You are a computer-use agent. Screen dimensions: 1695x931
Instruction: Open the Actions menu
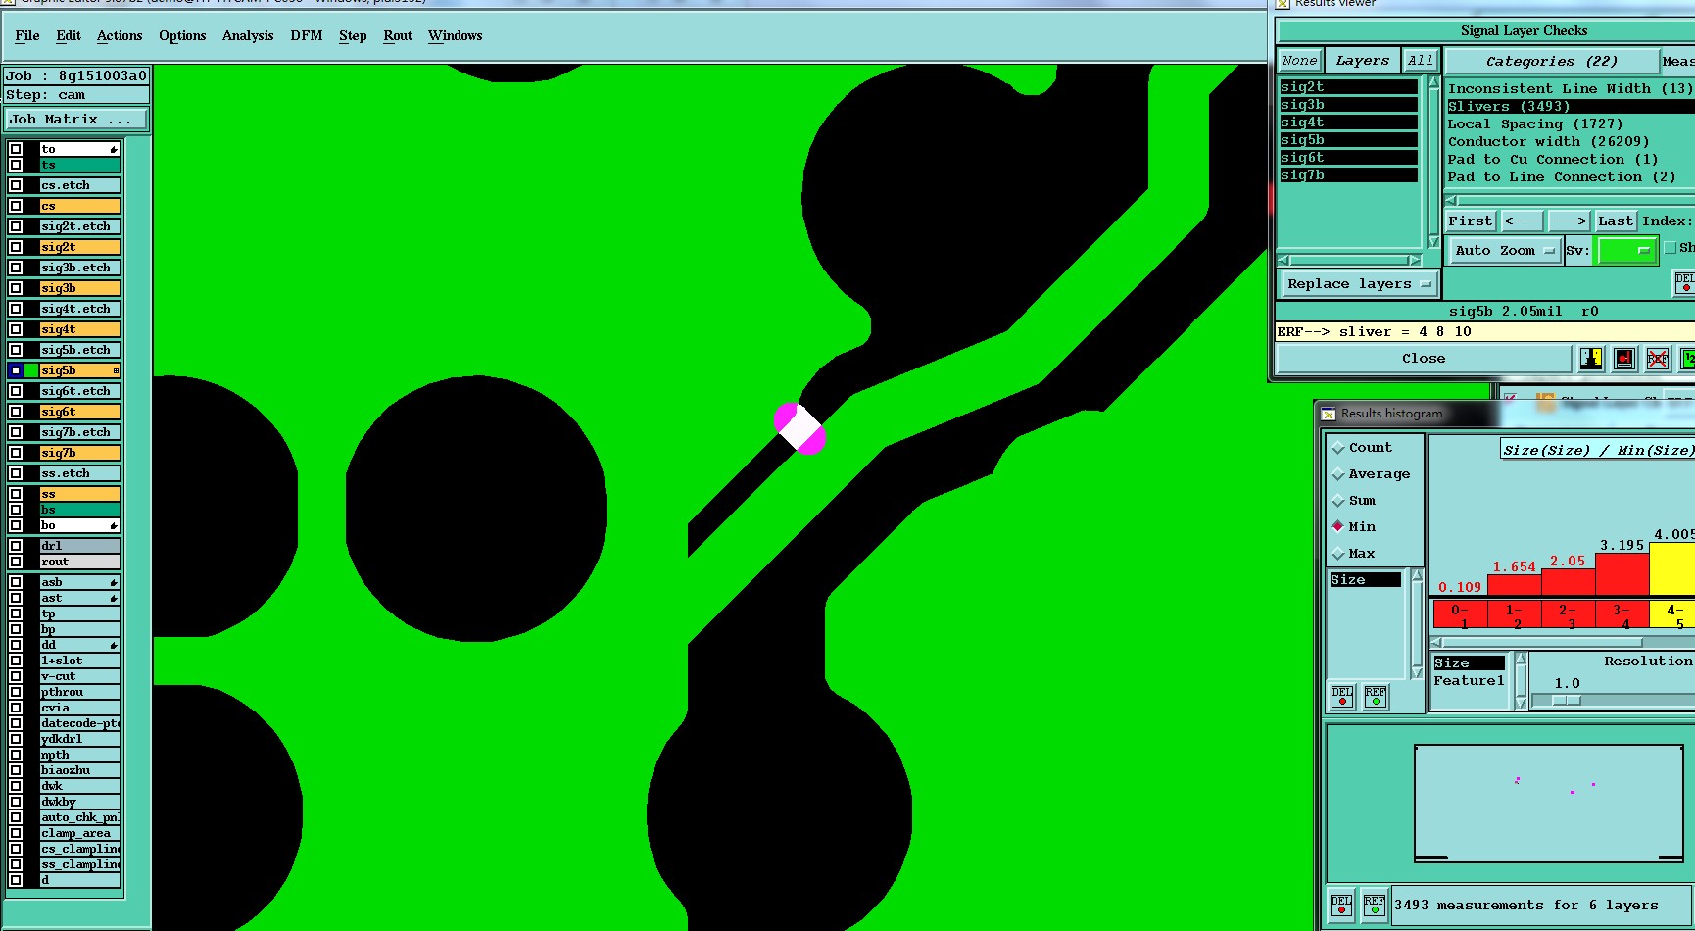120,35
